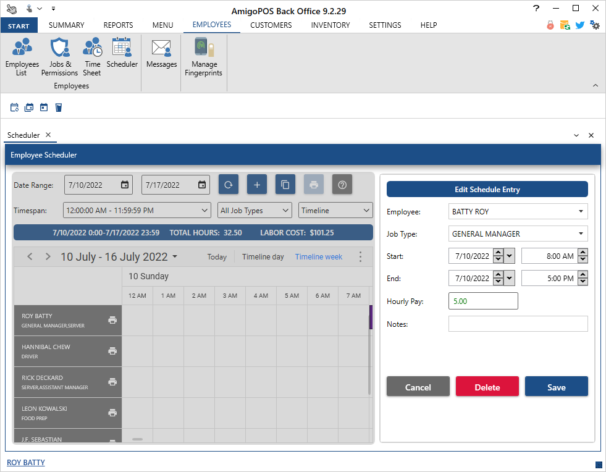Click the refresh schedule button
This screenshot has height=472, width=606.
[x=229, y=184]
